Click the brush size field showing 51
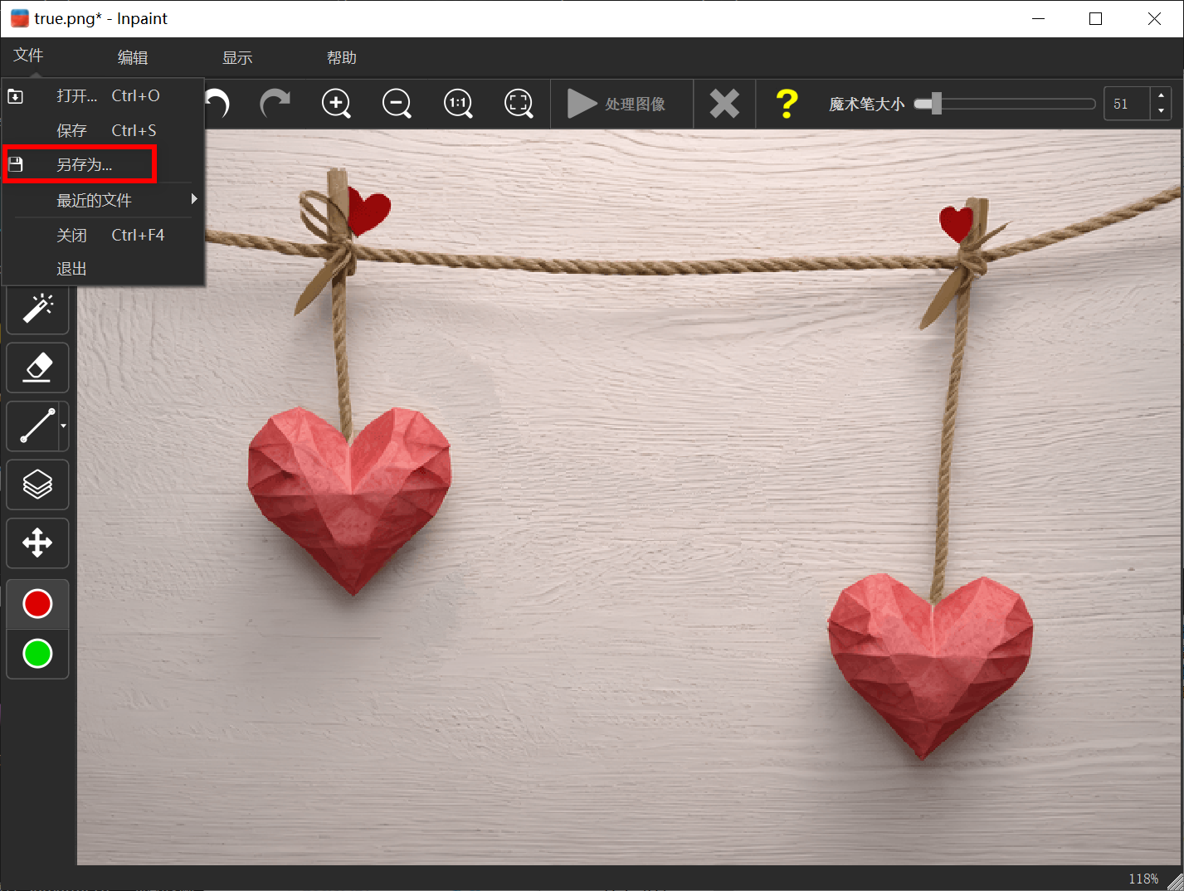This screenshot has height=891, width=1184. click(x=1127, y=104)
